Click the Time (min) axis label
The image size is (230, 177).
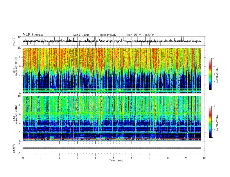116,161
